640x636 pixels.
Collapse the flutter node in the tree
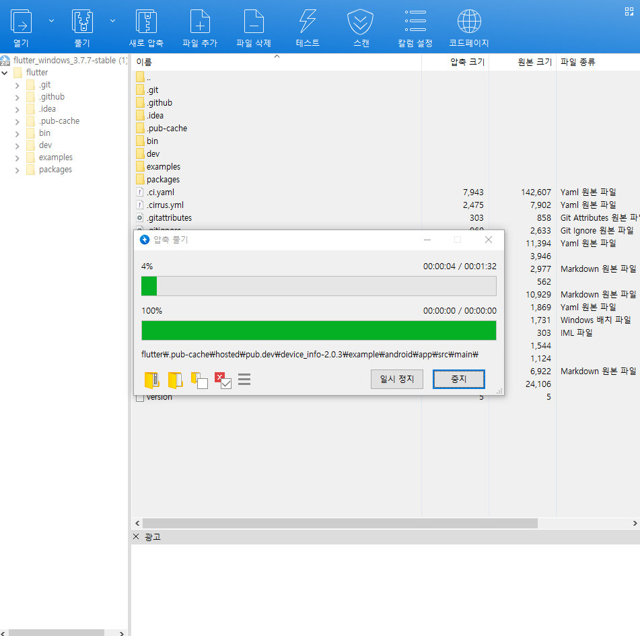pyautogui.click(x=5, y=73)
